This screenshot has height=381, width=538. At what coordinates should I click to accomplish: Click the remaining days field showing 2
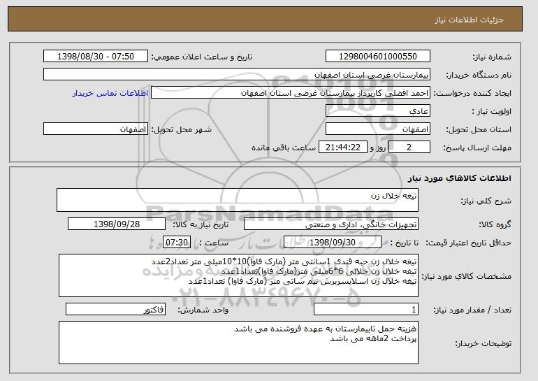point(409,148)
